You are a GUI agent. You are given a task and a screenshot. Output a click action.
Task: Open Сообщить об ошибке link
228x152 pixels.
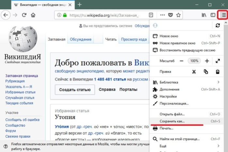tap(23, 120)
